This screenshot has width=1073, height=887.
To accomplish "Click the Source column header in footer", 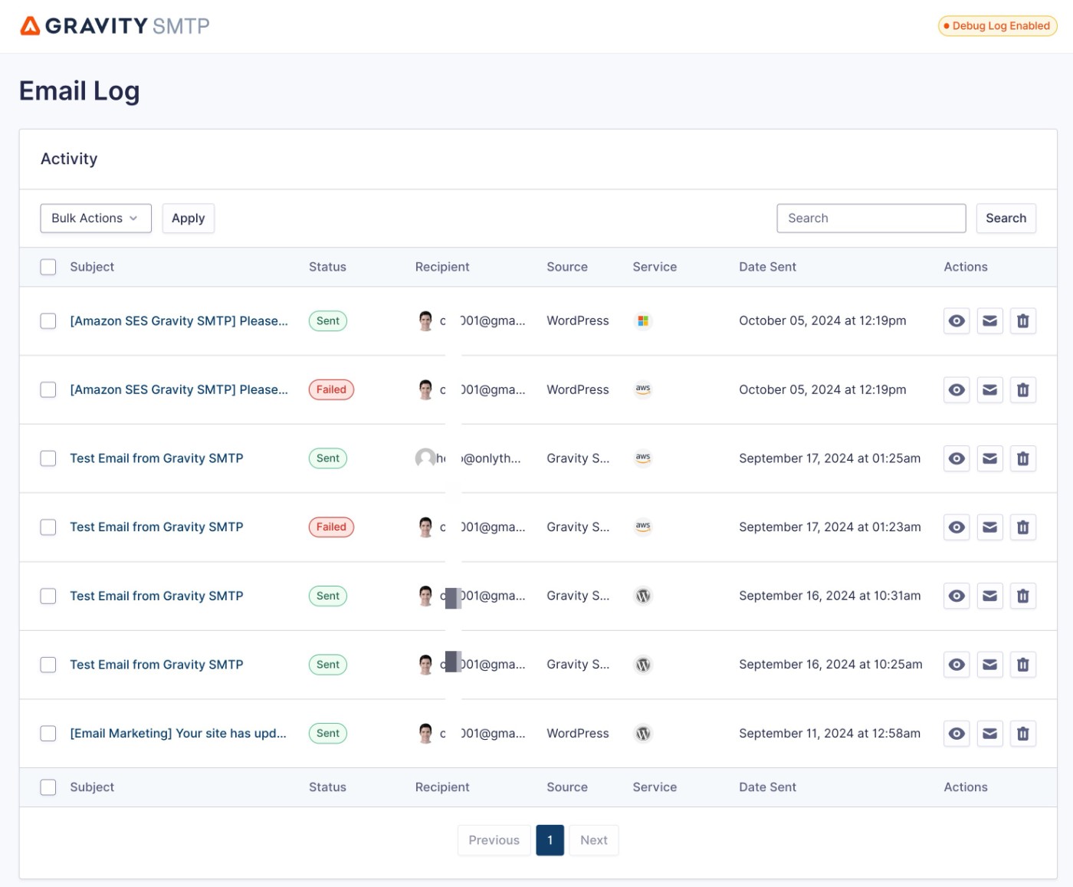I will [x=567, y=787].
